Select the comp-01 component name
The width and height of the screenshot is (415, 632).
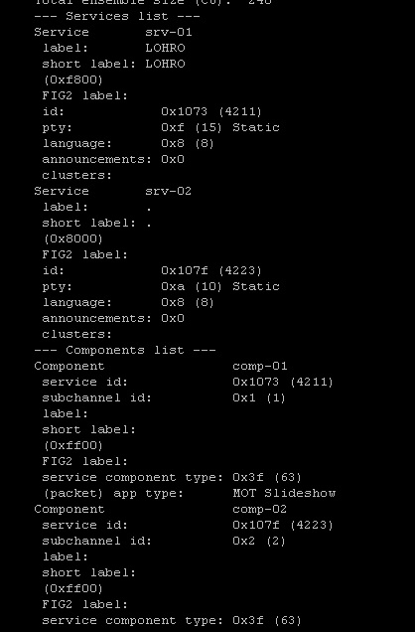tap(260, 366)
